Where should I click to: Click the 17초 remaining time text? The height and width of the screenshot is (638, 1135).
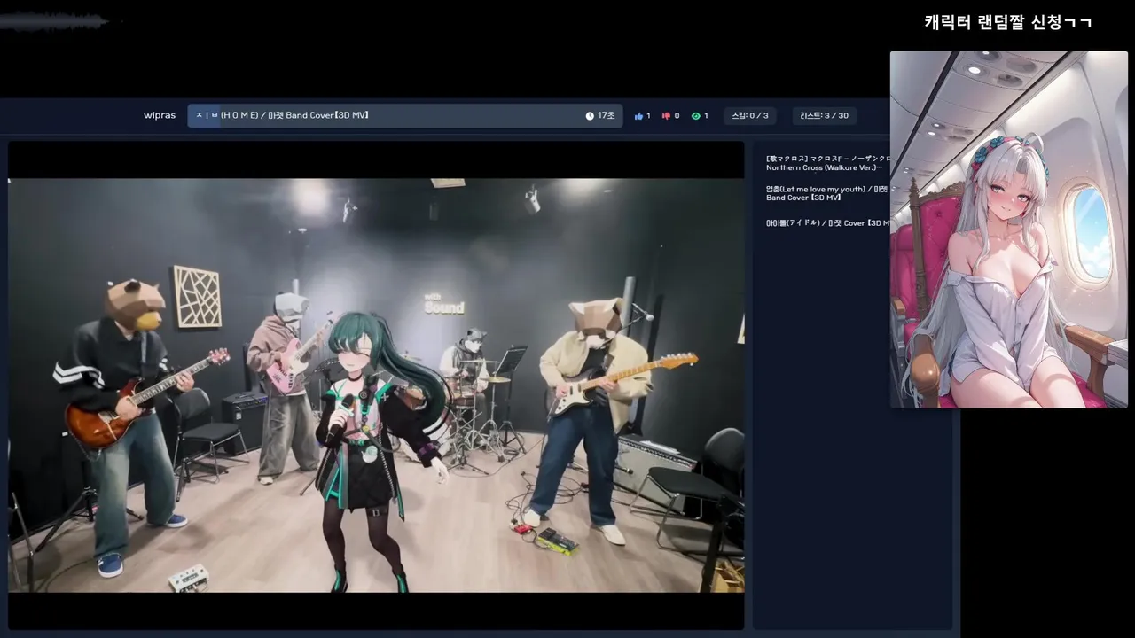click(607, 116)
